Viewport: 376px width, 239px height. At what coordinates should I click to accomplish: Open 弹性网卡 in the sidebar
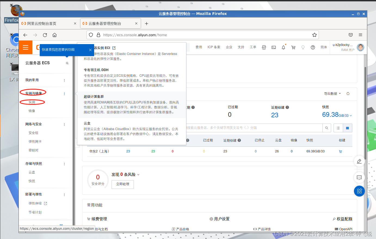coord(35,142)
